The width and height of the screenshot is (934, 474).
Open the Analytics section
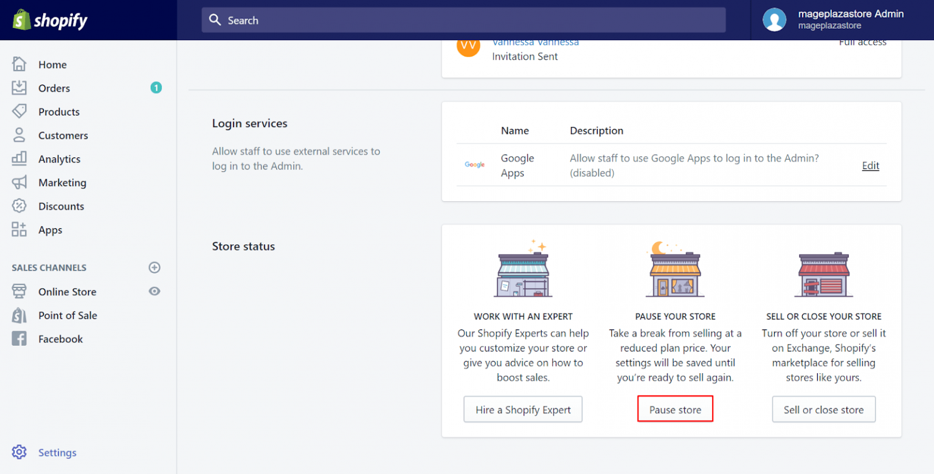coord(59,159)
